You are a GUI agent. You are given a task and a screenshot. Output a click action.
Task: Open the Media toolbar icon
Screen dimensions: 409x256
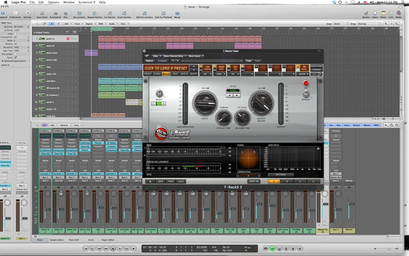click(x=398, y=13)
